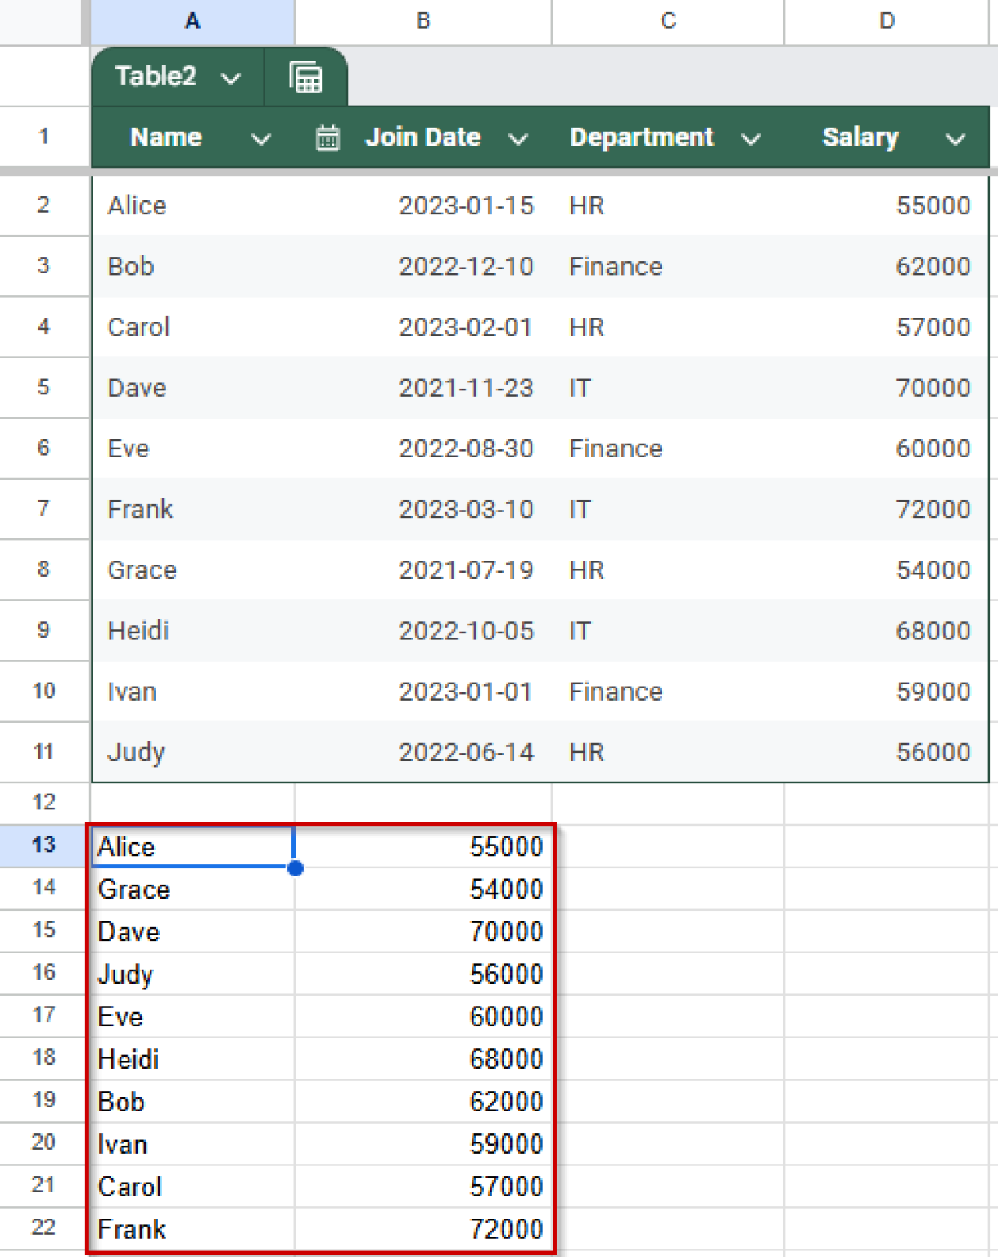Screen dimensions: 998x1257
Task: Click row 1 header
Action: 45,137
